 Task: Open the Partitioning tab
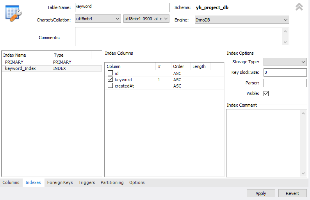(x=112, y=182)
